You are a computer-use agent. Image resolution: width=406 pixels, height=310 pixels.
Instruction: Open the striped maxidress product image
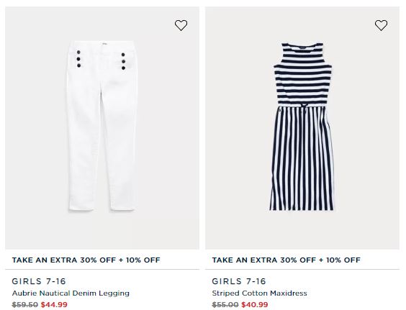point(302,127)
